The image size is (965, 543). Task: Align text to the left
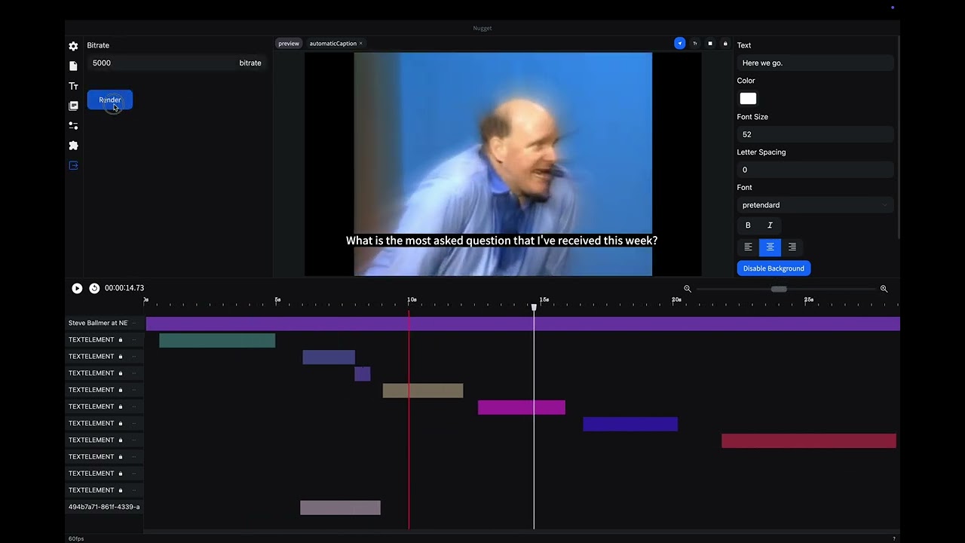pyautogui.click(x=748, y=247)
